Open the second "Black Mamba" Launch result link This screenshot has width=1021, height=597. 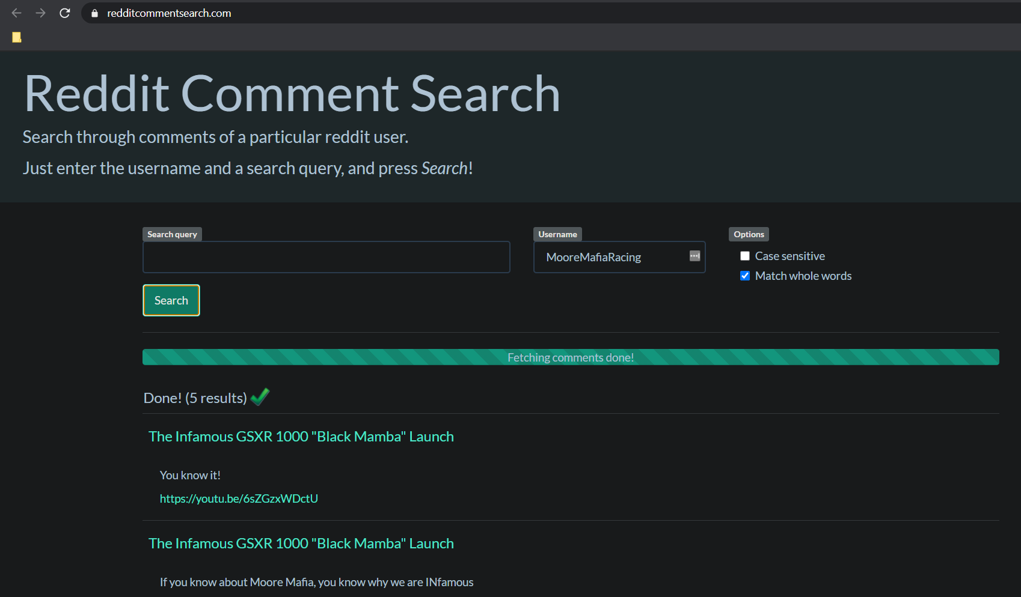[x=301, y=544]
